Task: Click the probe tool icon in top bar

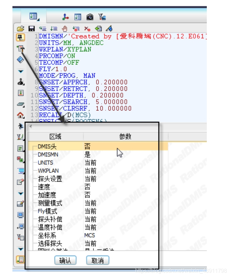Action: (x=102, y=17)
